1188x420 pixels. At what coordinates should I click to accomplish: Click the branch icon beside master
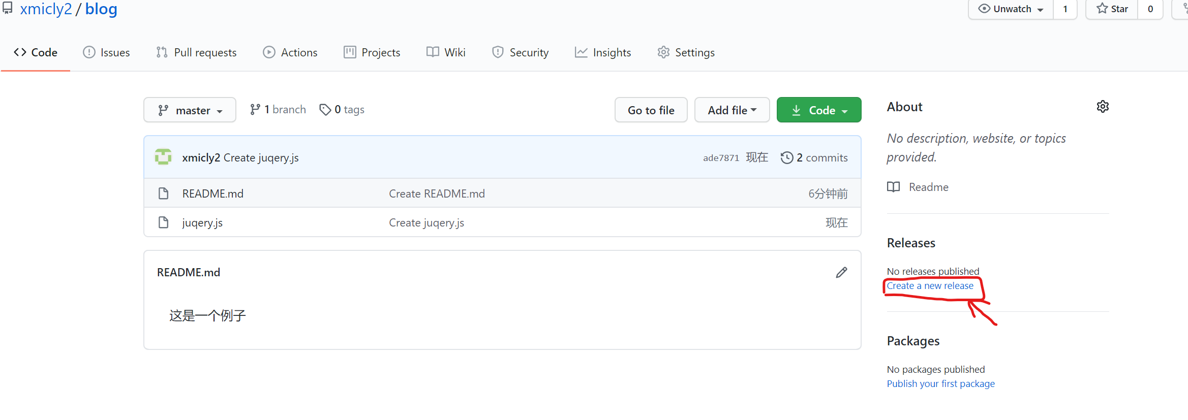163,110
